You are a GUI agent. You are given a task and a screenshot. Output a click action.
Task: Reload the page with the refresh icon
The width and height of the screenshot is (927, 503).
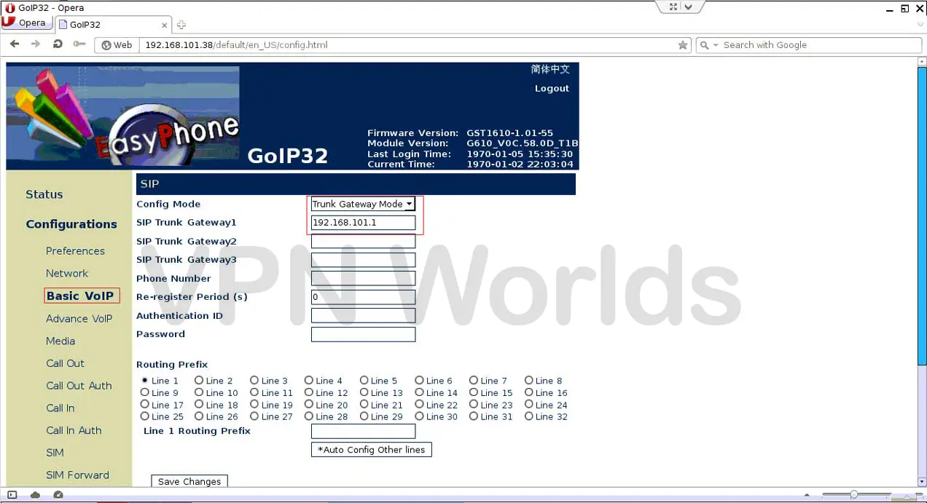[x=58, y=44]
